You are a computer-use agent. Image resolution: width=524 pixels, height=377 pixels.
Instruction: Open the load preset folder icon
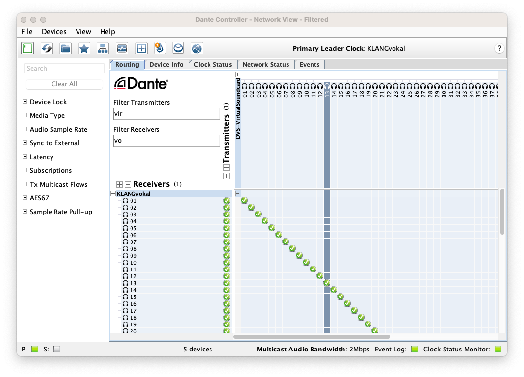(x=66, y=48)
